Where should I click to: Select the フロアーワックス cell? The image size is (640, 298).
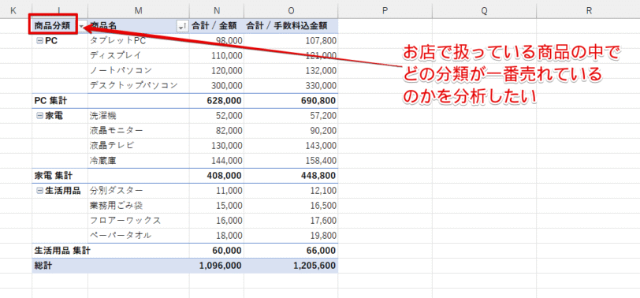[139, 221]
